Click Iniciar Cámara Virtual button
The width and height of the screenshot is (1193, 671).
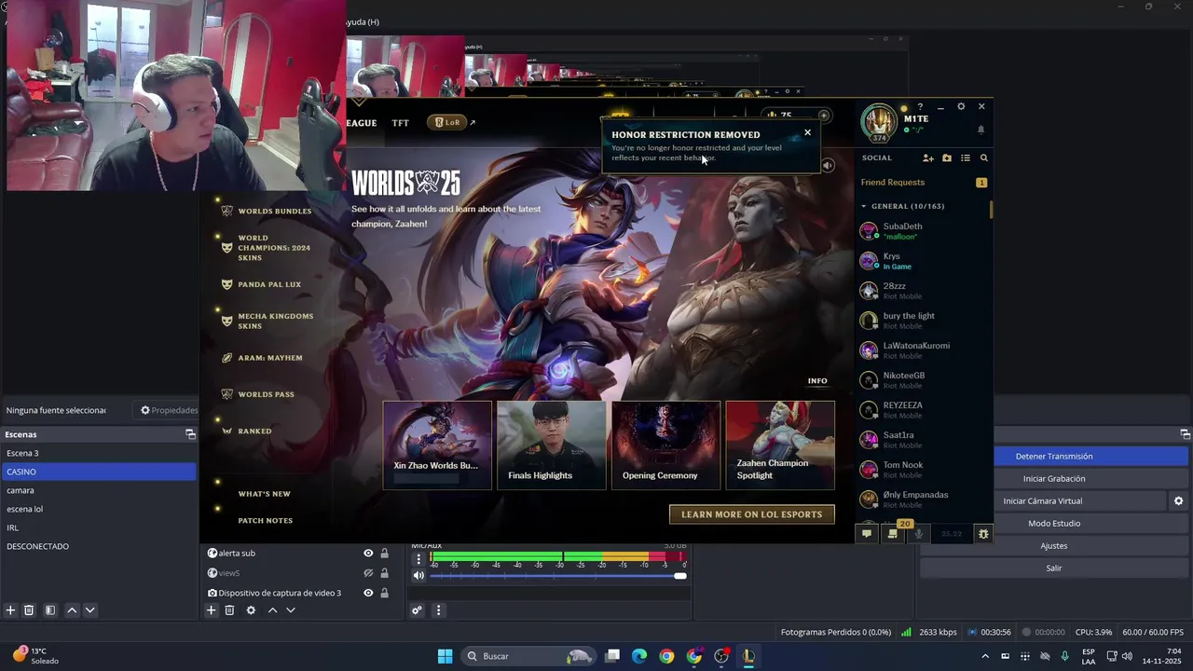(x=1042, y=501)
